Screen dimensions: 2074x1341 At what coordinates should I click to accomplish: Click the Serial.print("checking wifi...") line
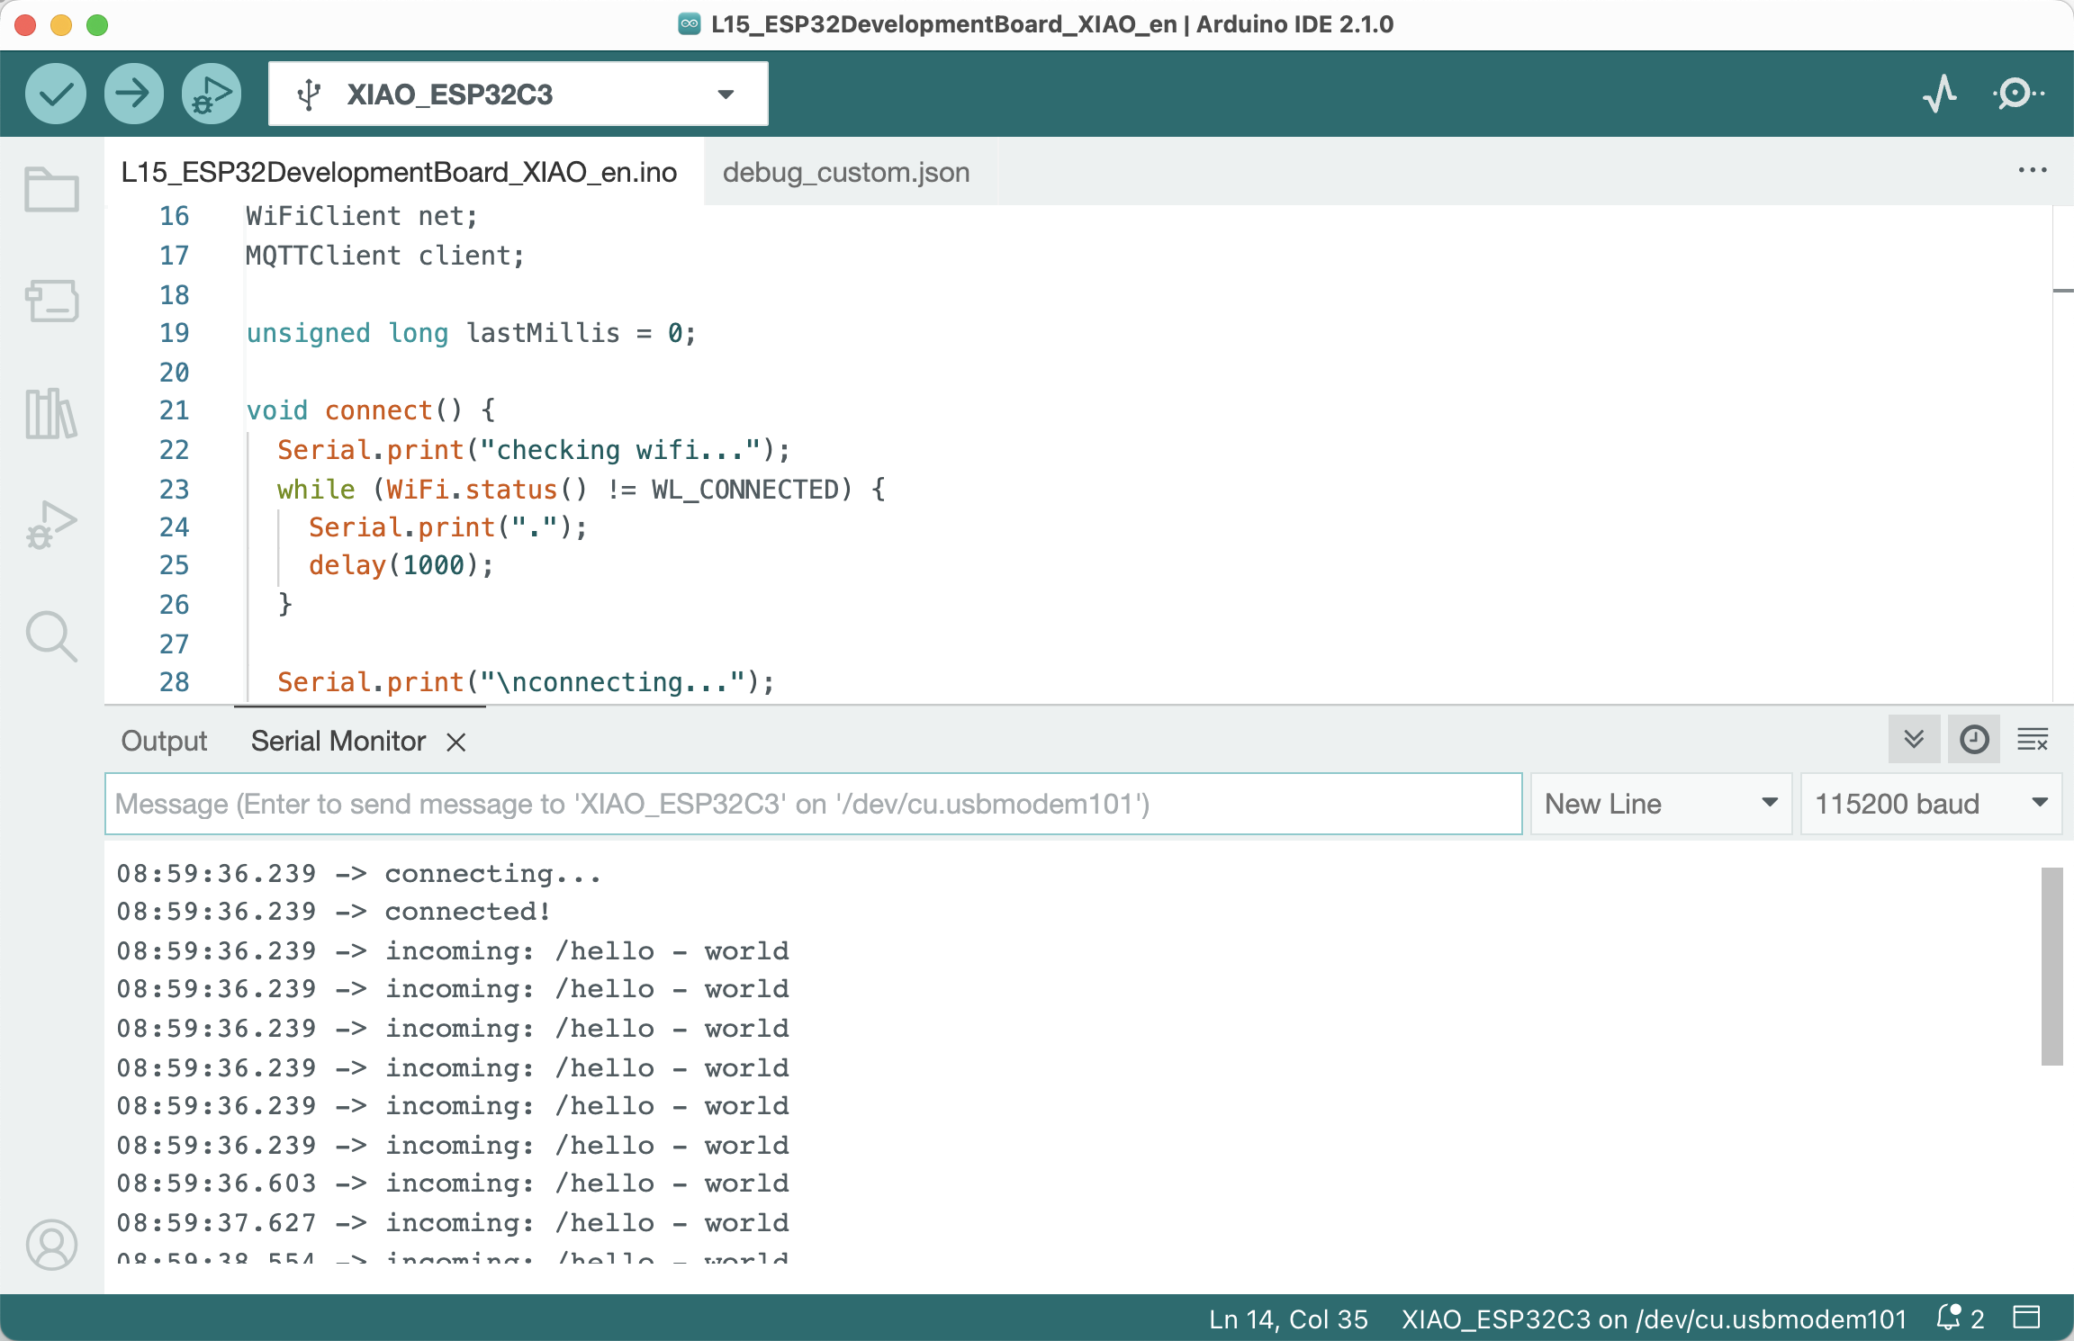pyautogui.click(x=534, y=450)
